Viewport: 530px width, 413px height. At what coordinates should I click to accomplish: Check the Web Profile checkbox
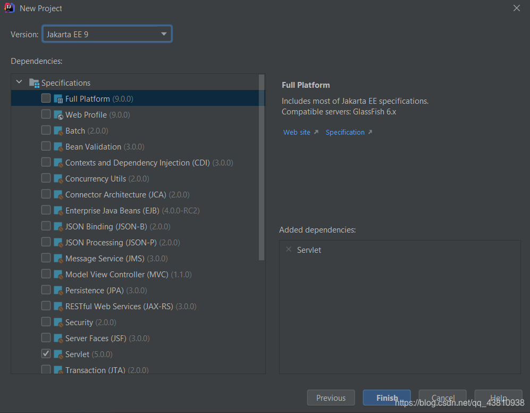(x=46, y=114)
